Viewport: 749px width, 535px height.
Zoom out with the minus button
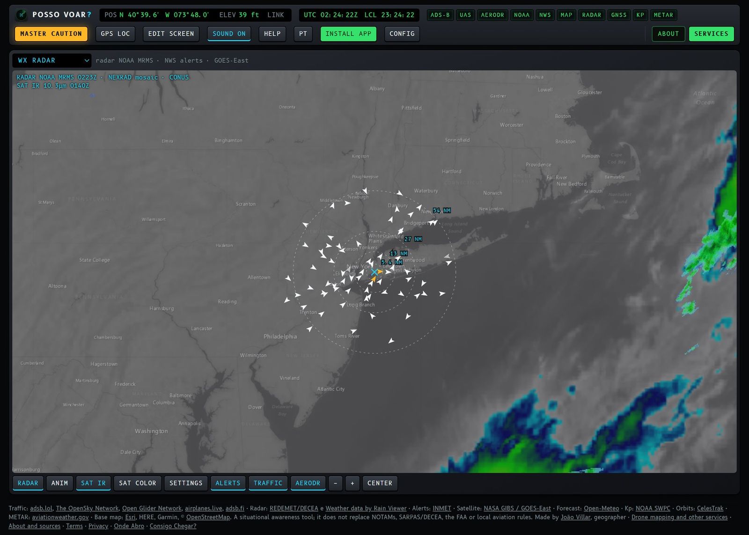[335, 483]
